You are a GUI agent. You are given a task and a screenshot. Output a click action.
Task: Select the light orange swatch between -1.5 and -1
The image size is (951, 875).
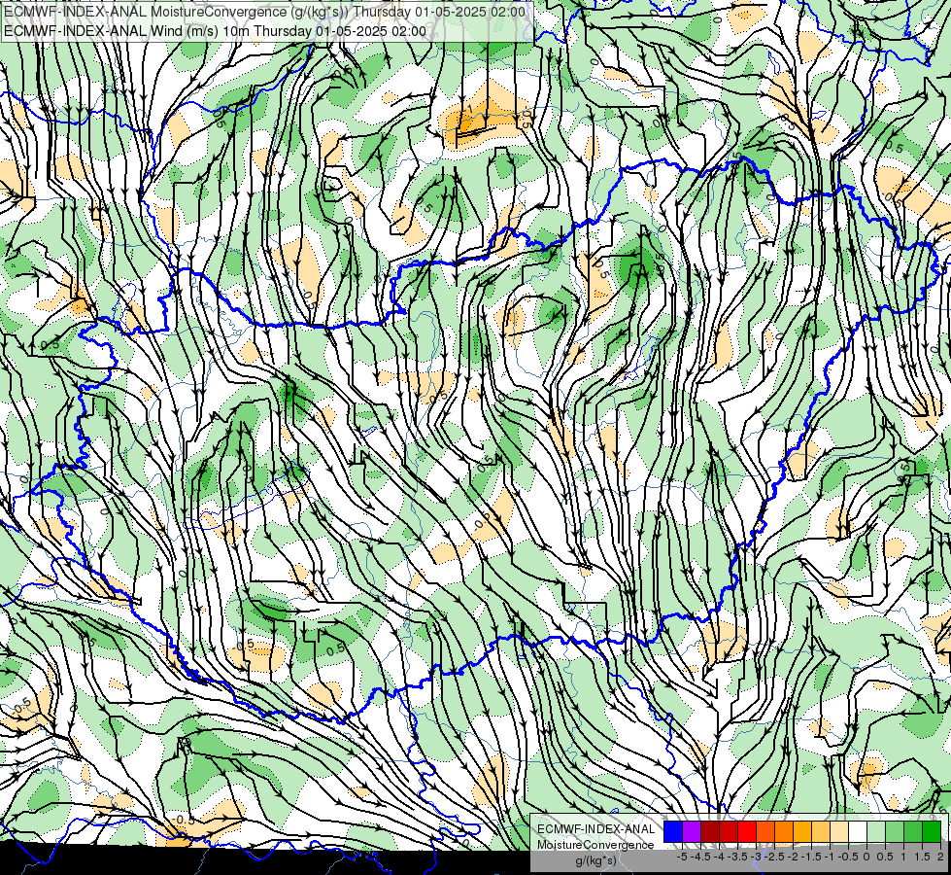821,832
